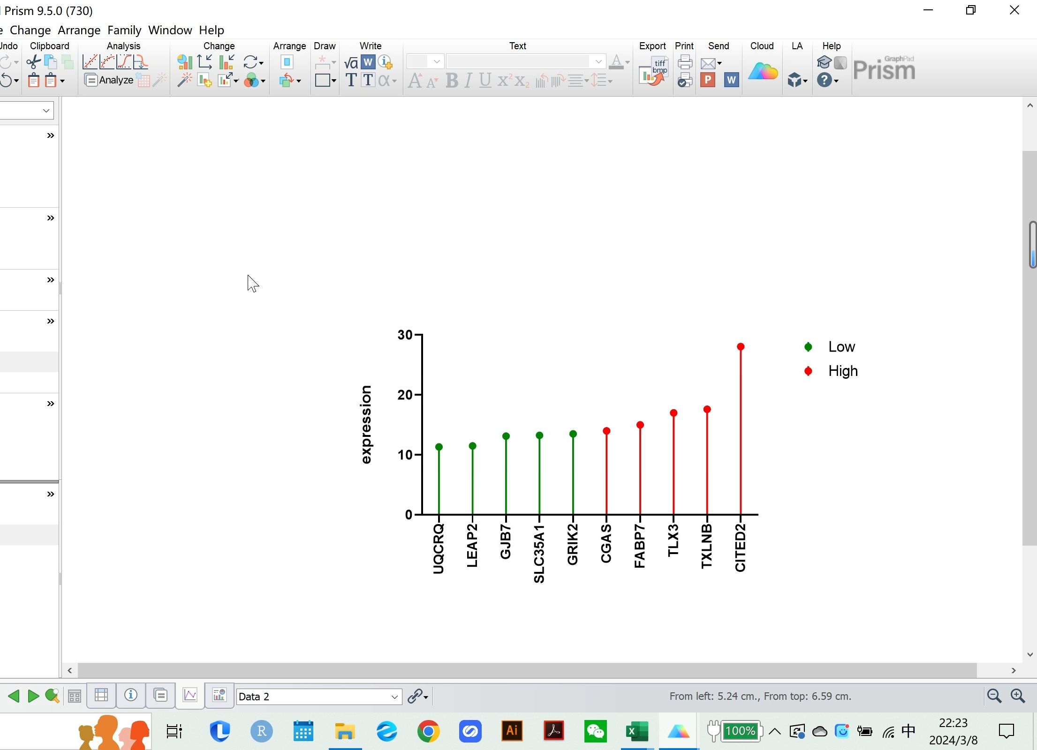Open the Prism Cloud icon
The width and height of the screenshot is (1037, 750).
pos(763,71)
